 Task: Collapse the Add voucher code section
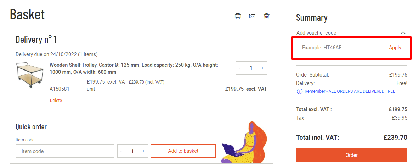(403, 33)
